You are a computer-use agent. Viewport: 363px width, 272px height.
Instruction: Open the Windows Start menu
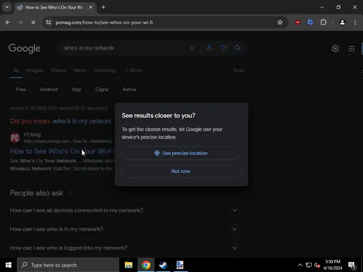click(9, 265)
